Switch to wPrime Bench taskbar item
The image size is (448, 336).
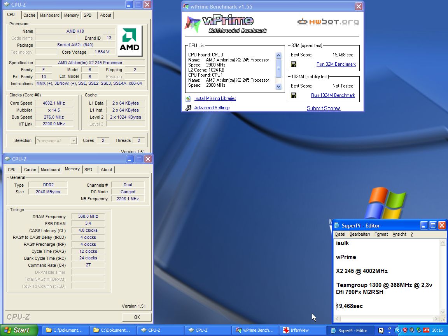point(255,330)
